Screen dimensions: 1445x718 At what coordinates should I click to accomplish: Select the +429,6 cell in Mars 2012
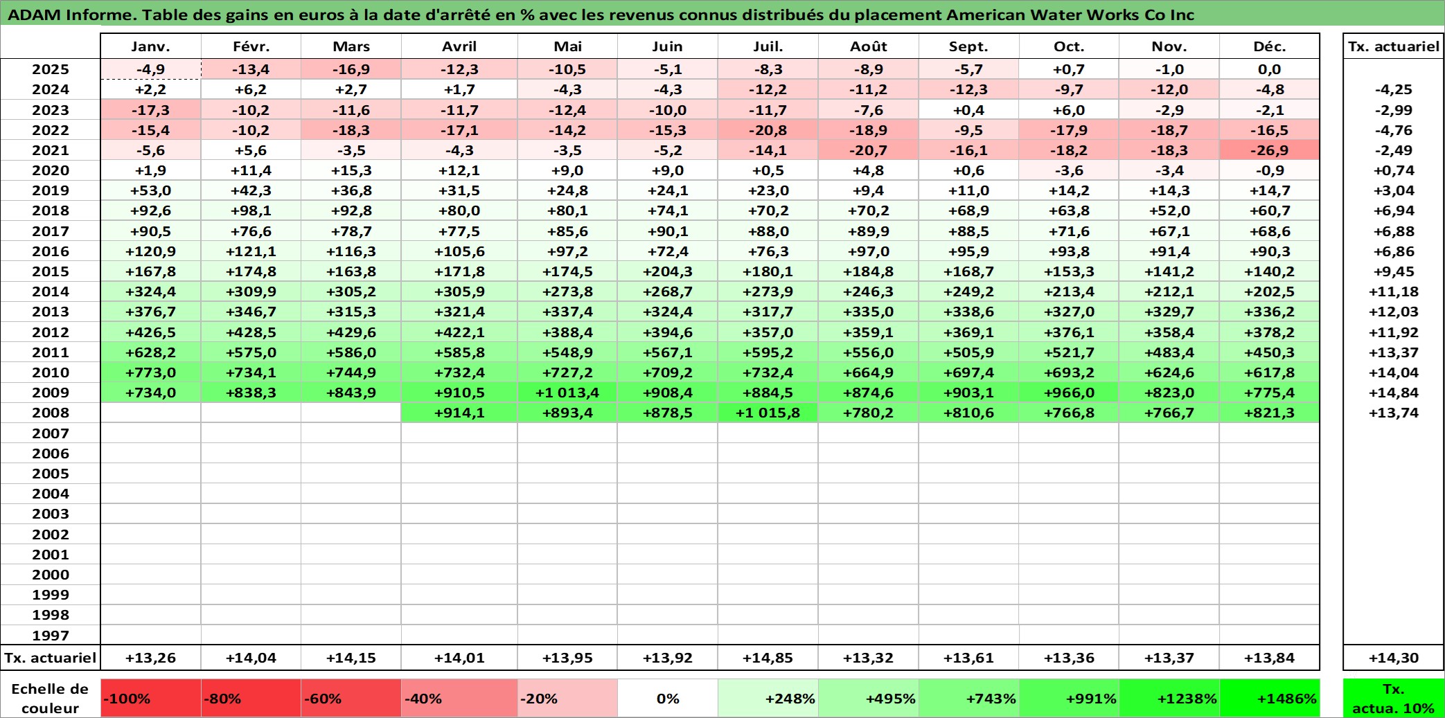(x=351, y=332)
